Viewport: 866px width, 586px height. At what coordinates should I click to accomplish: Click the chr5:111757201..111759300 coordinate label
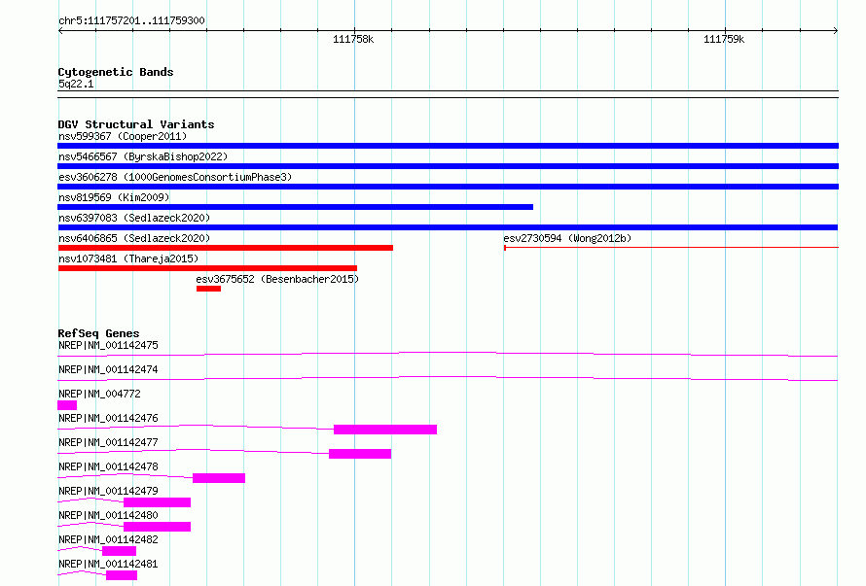coord(131,20)
